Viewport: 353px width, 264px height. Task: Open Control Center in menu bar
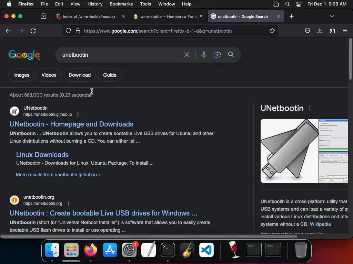coord(299,4)
